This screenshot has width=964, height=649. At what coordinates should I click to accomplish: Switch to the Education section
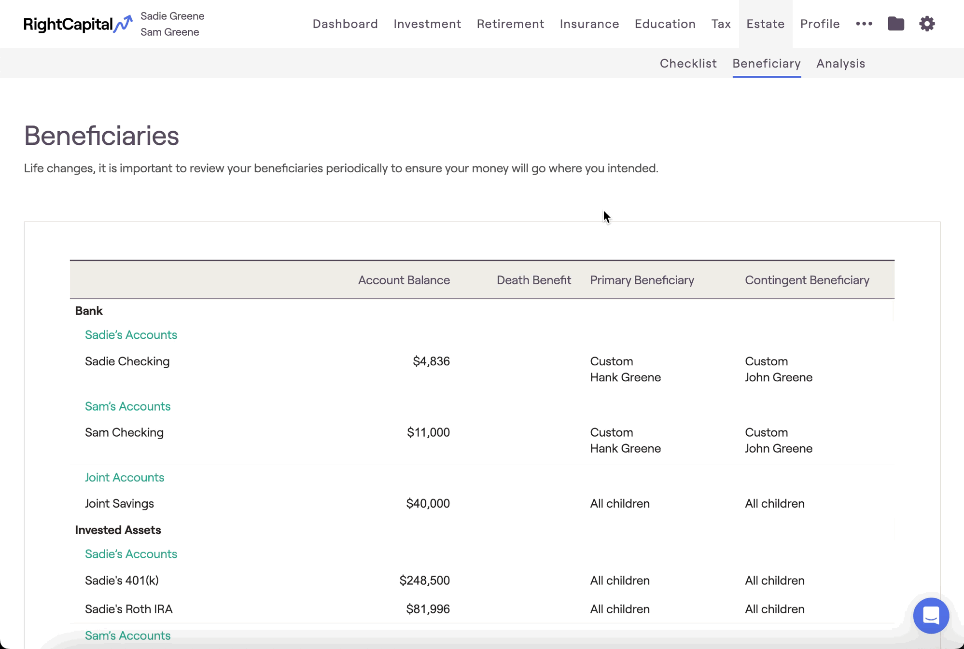tap(665, 24)
